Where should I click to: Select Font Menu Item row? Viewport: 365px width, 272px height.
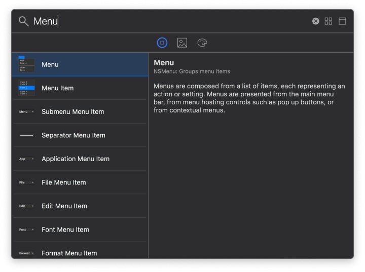click(80, 229)
